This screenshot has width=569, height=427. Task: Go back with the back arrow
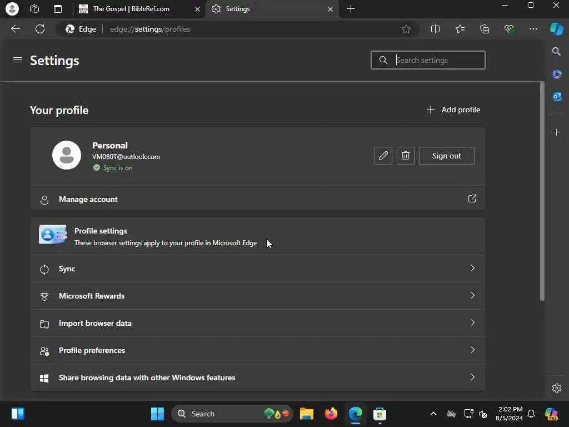(x=15, y=29)
